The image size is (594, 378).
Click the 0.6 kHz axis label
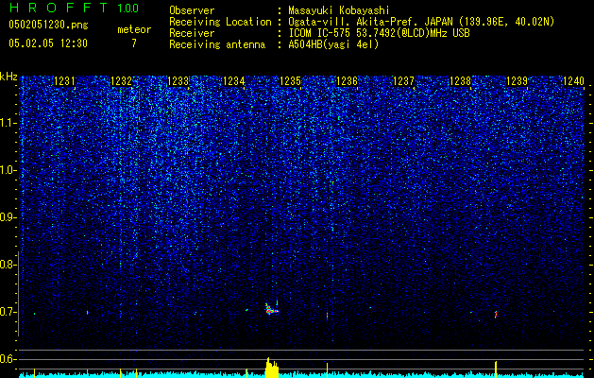point(8,359)
